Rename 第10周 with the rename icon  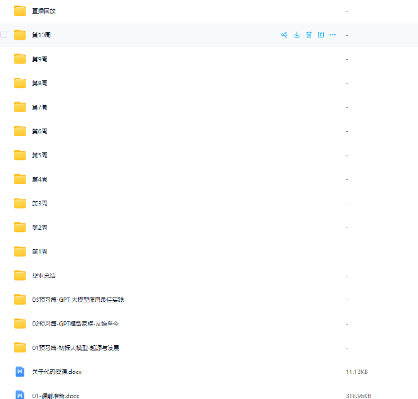coord(321,34)
